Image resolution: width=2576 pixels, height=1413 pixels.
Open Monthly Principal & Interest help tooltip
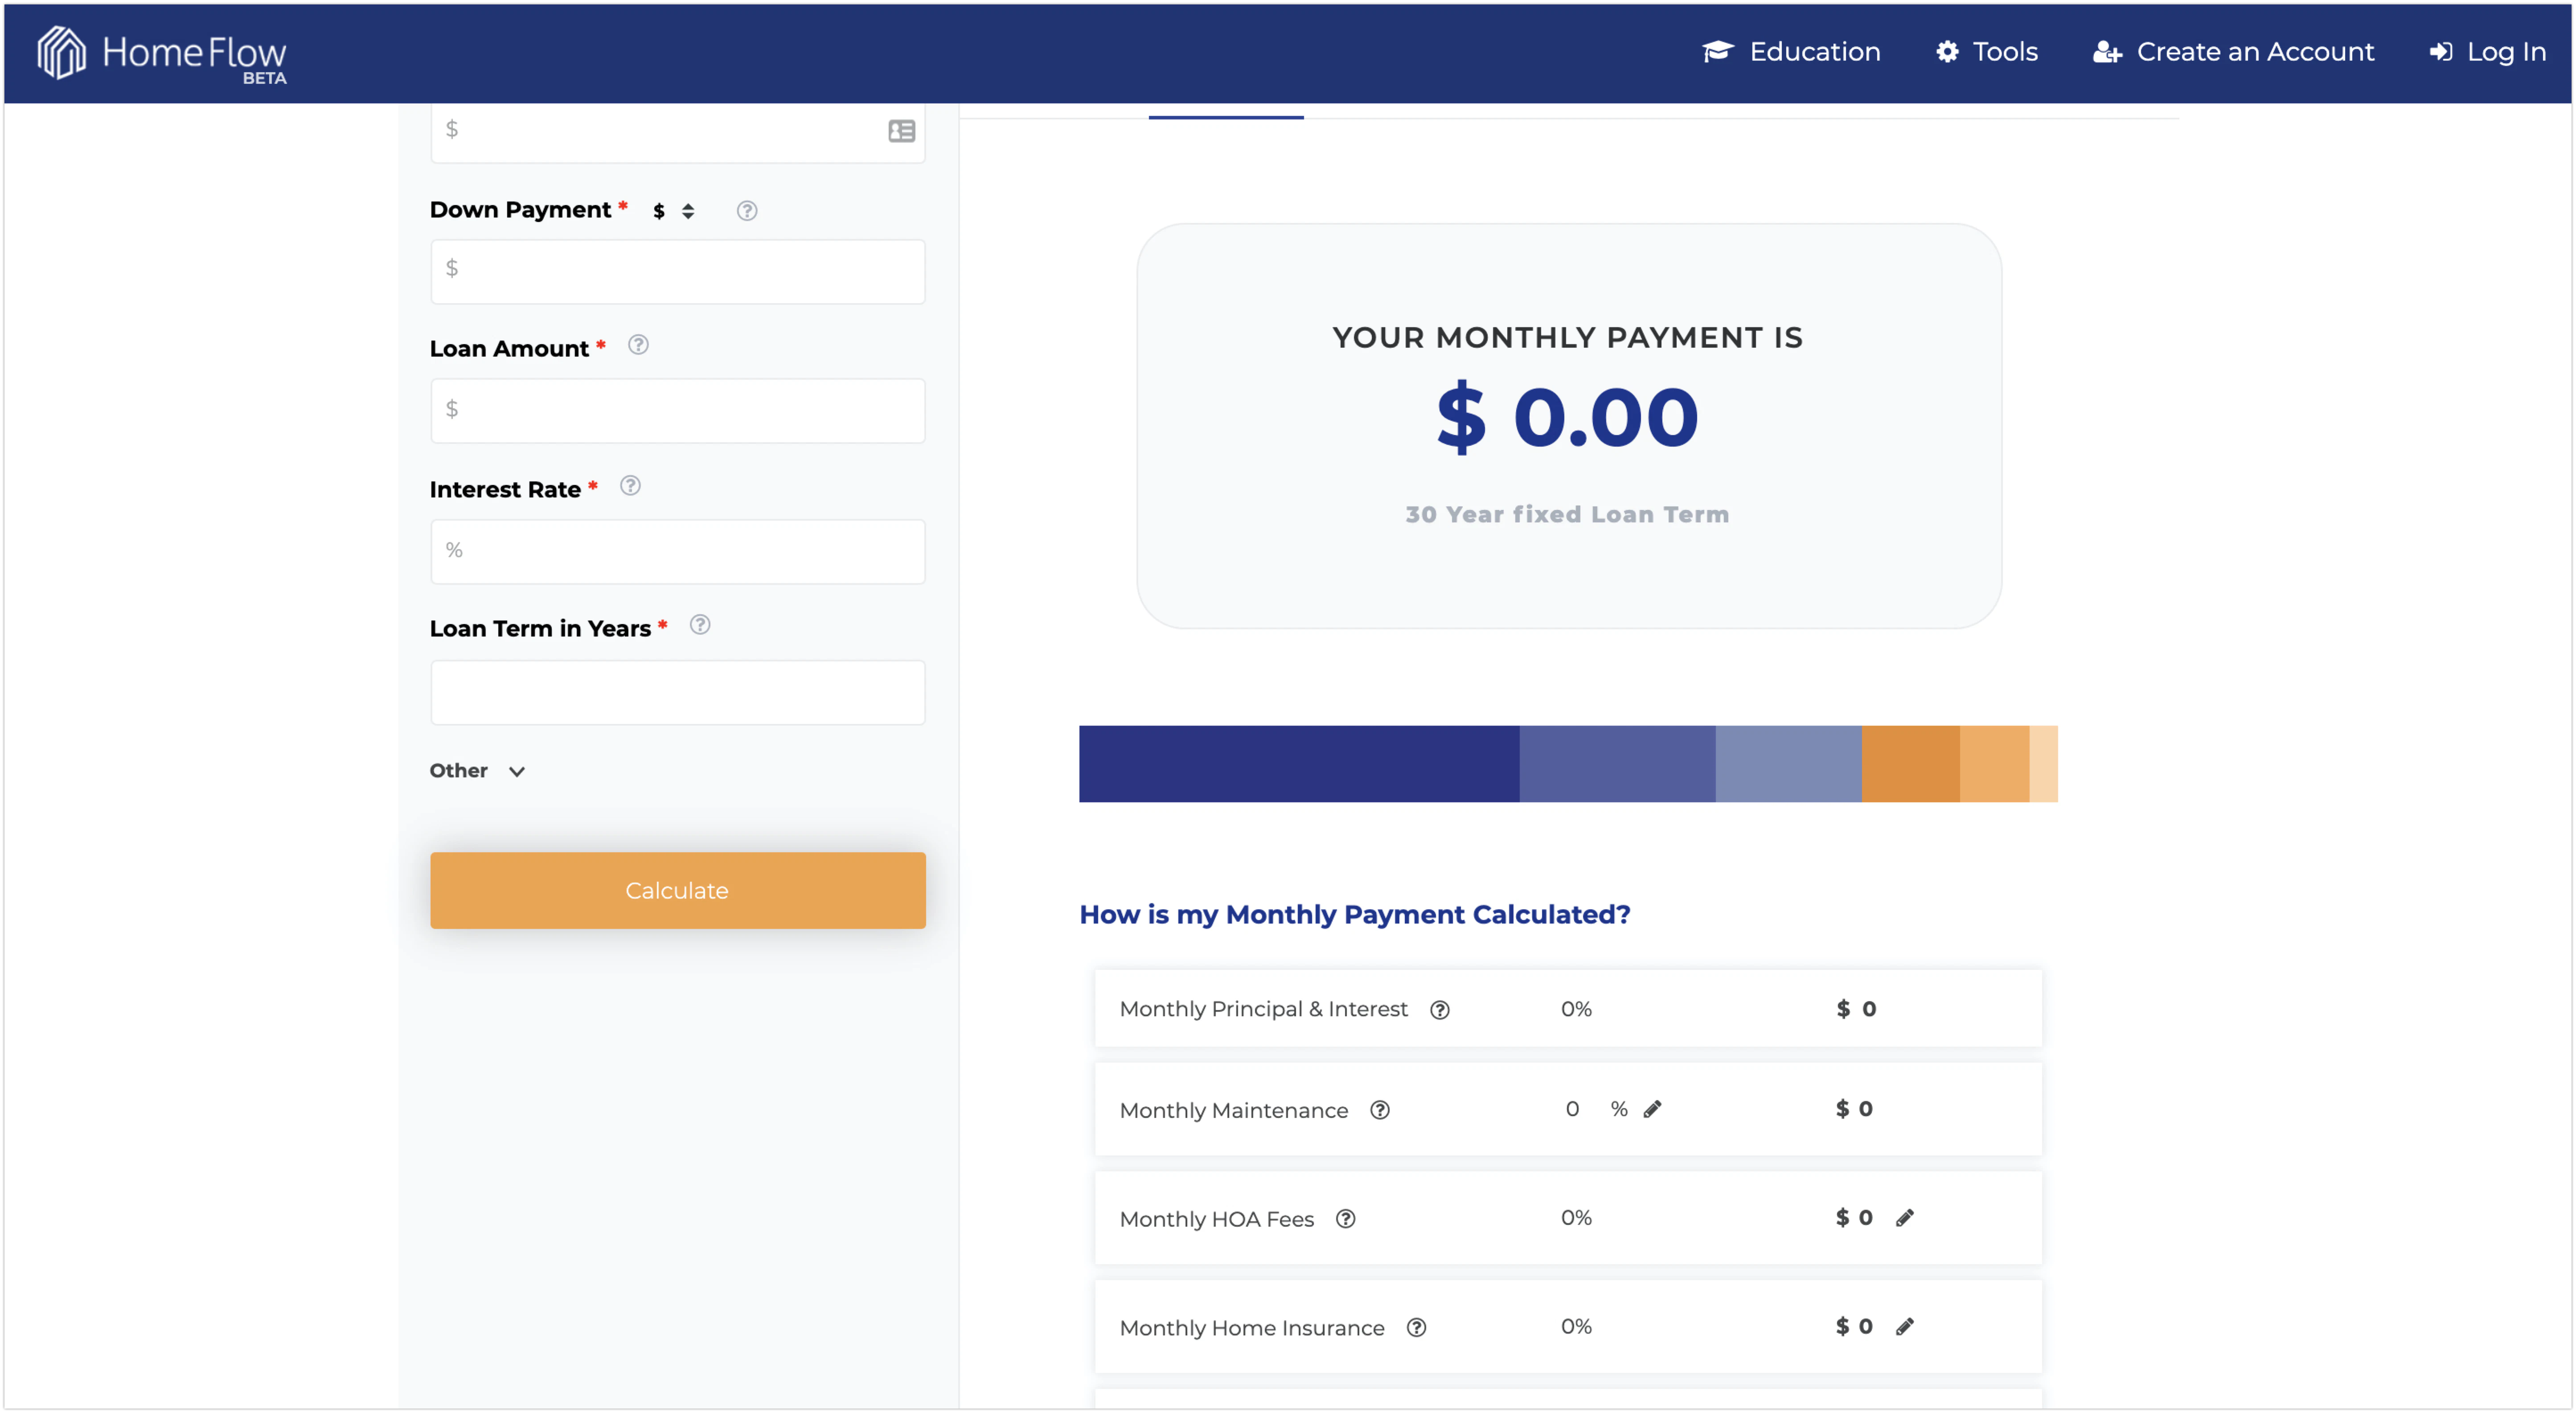1440,1010
